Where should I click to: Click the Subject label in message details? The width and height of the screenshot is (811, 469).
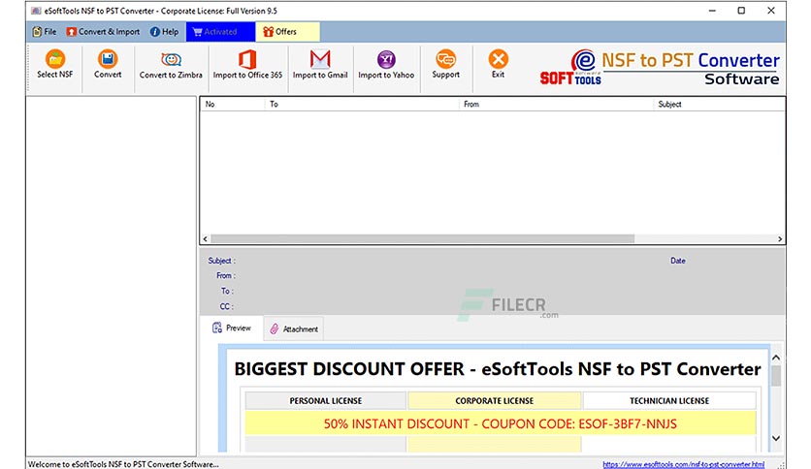click(x=221, y=261)
